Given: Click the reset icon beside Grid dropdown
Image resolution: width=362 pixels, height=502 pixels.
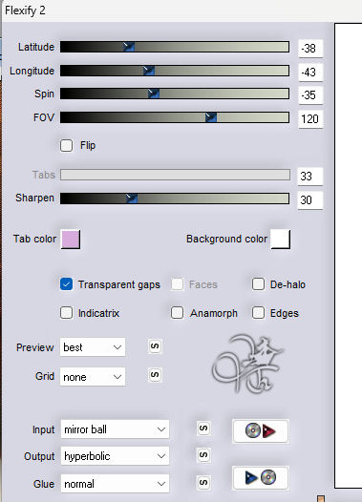Looking at the screenshot, I should tap(155, 374).
